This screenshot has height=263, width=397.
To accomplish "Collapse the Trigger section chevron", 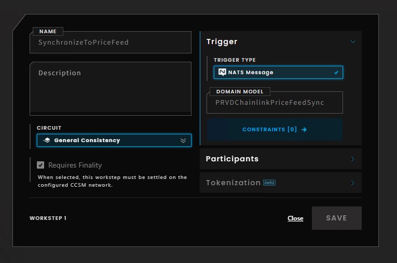I will coord(353,41).
